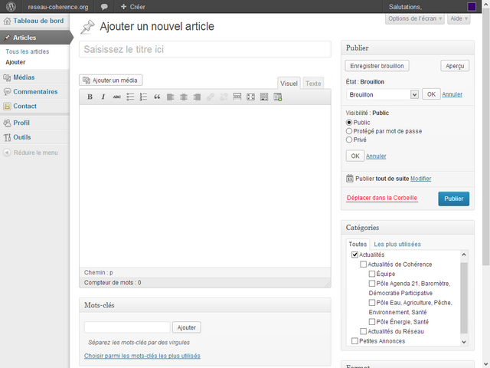Open the 'Brouillon' status dropdown
Screen dimensions: 490x368
pos(382,94)
